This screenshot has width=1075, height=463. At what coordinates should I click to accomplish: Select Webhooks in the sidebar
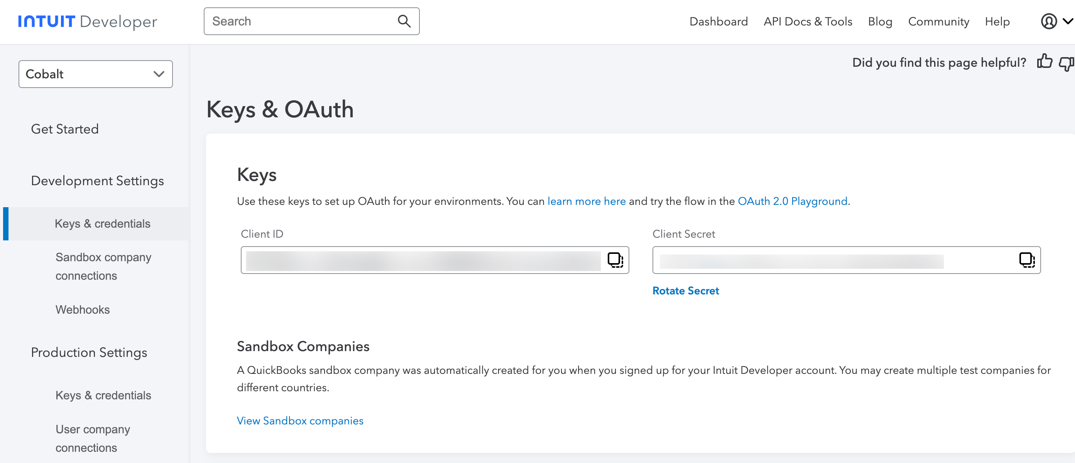(83, 309)
